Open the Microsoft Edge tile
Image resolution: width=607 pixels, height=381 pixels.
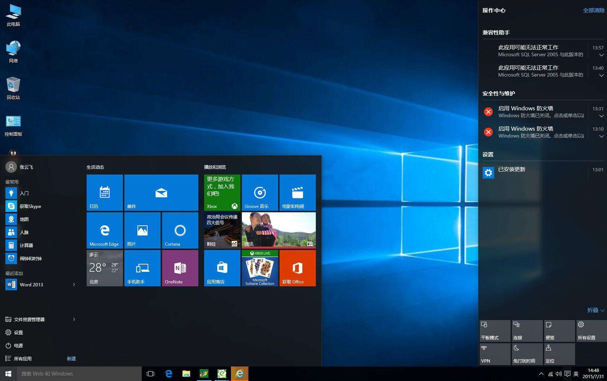point(104,230)
